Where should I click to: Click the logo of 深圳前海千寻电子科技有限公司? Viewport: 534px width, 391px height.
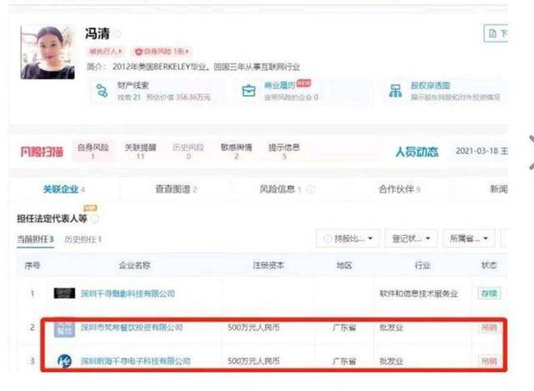pyautogui.click(x=64, y=361)
